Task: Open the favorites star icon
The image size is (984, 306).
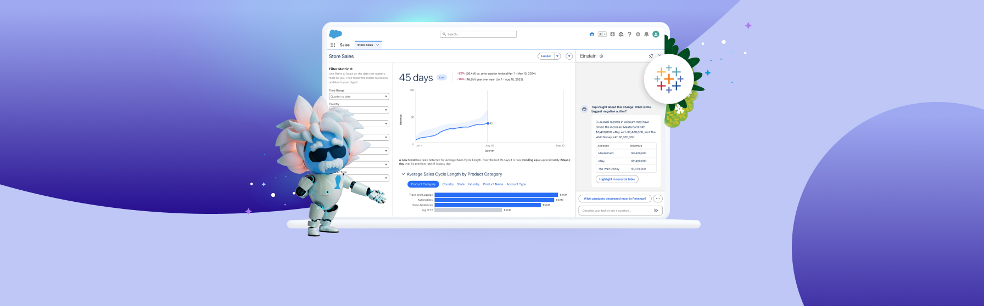Action: point(600,34)
